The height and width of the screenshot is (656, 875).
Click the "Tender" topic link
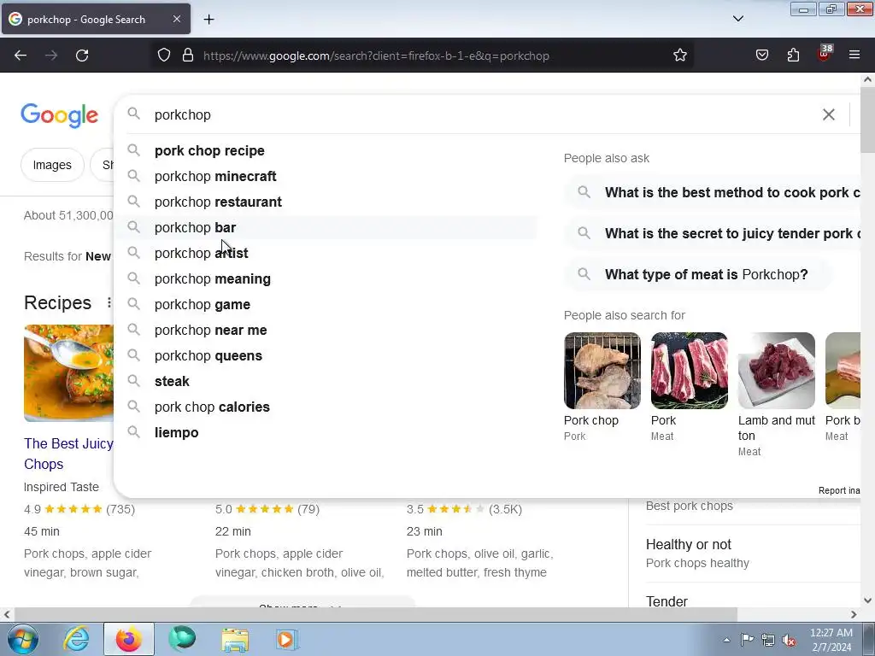coord(667,601)
